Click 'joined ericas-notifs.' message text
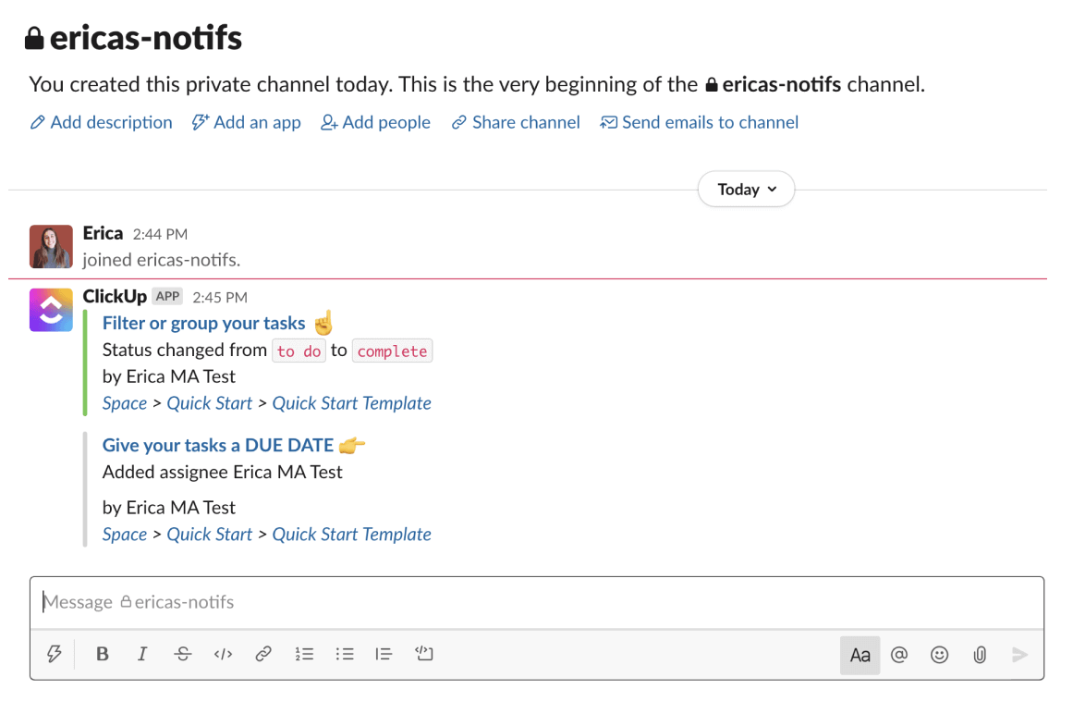The height and width of the screenshot is (714, 1073). click(x=162, y=260)
